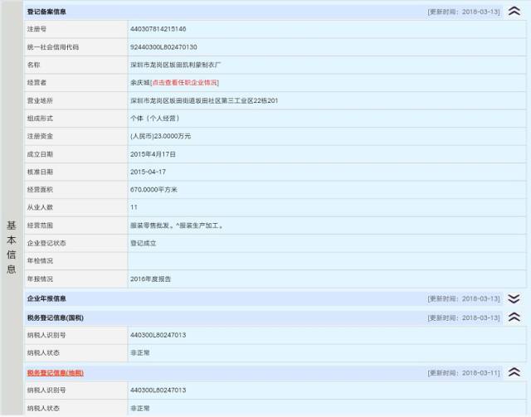Screen dimensions: 531x417
Task: Click the 核准日期 field label
Action: (x=40, y=172)
